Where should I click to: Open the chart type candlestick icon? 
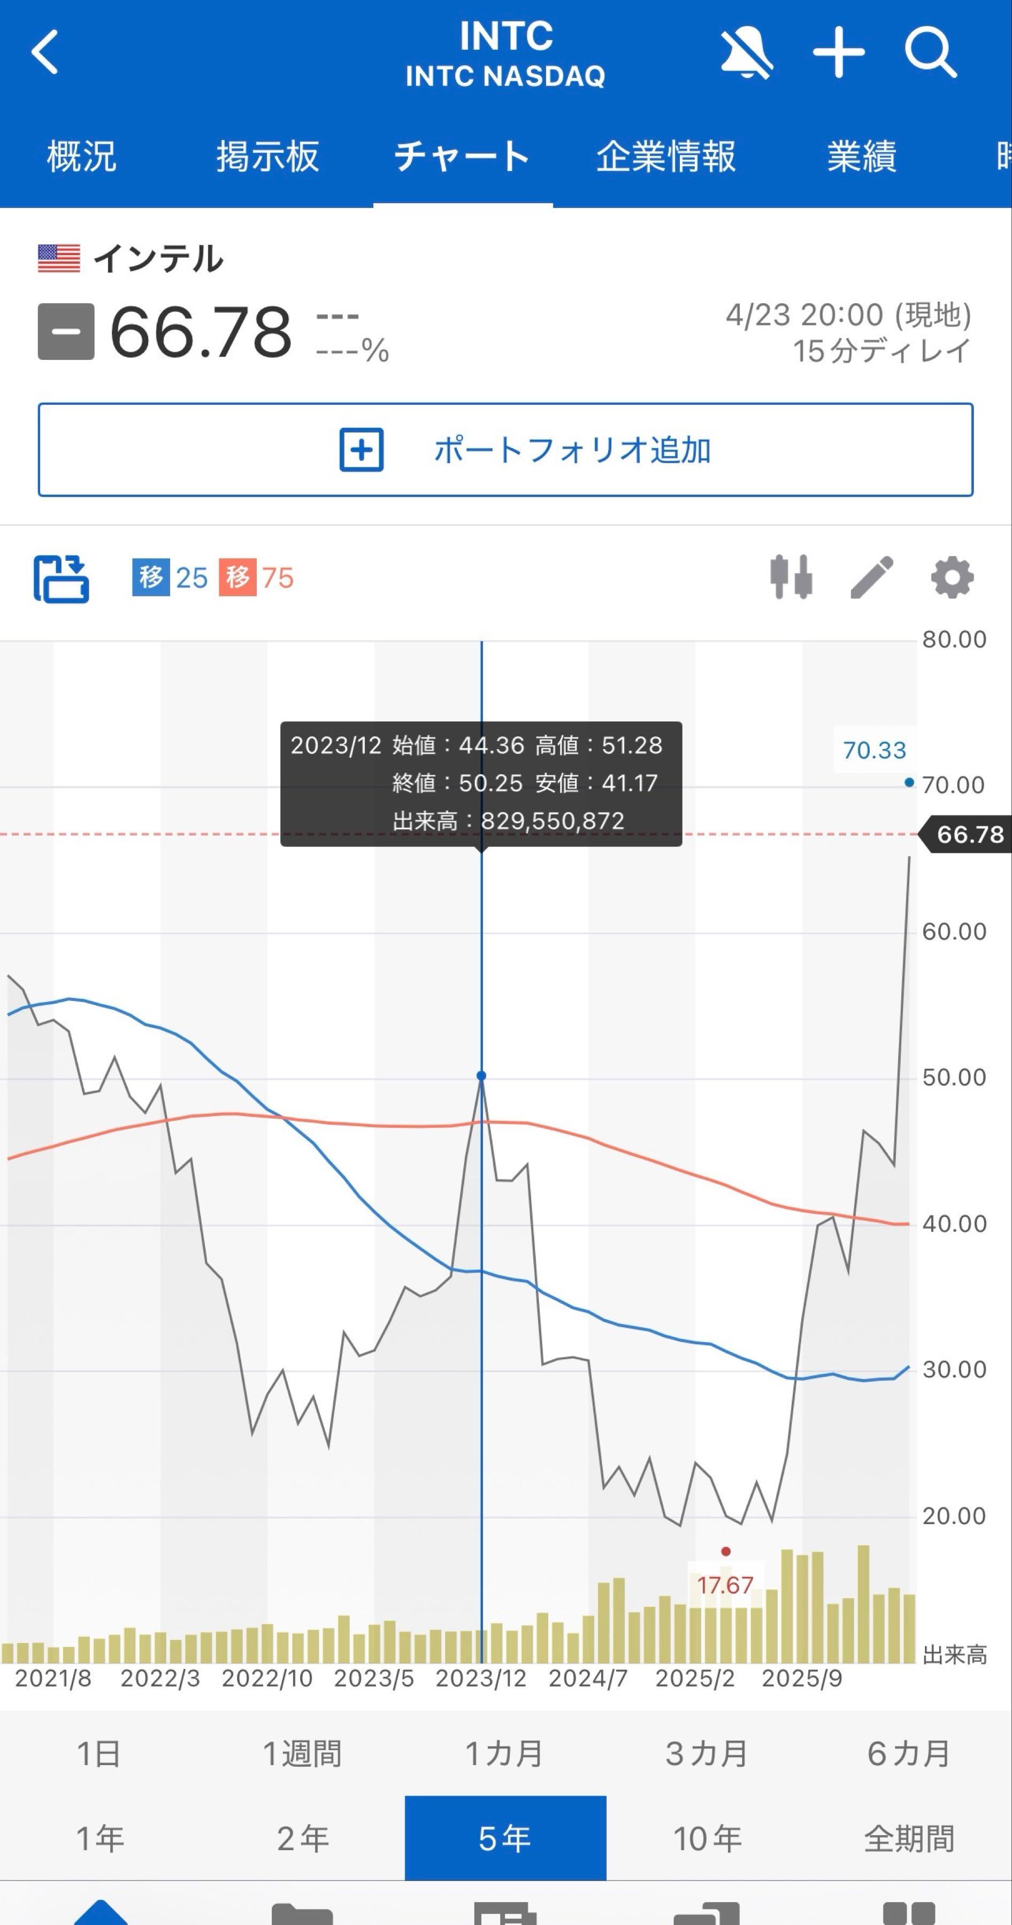click(x=791, y=577)
